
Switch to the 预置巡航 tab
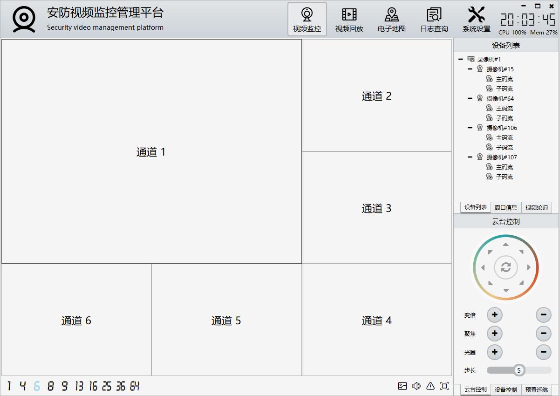536,389
